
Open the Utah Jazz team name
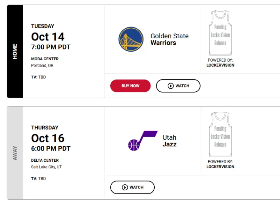(x=169, y=141)
